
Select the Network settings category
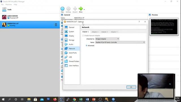[72, 48]
